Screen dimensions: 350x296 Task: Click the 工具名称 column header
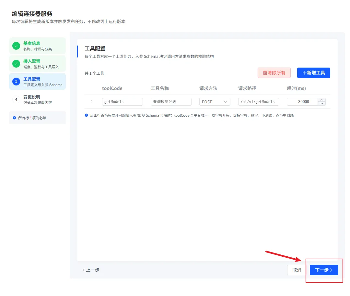160,88
